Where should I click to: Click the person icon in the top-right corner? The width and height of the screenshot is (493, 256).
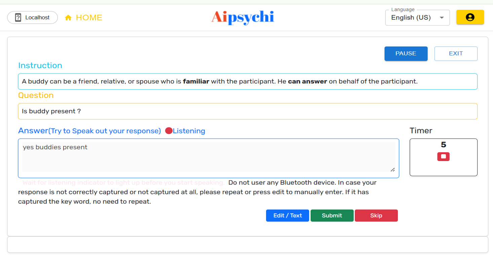[x=470, y=17]
